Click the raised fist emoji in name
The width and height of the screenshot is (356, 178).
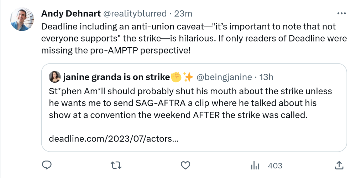pyautogui.click(x=176, y=77)
